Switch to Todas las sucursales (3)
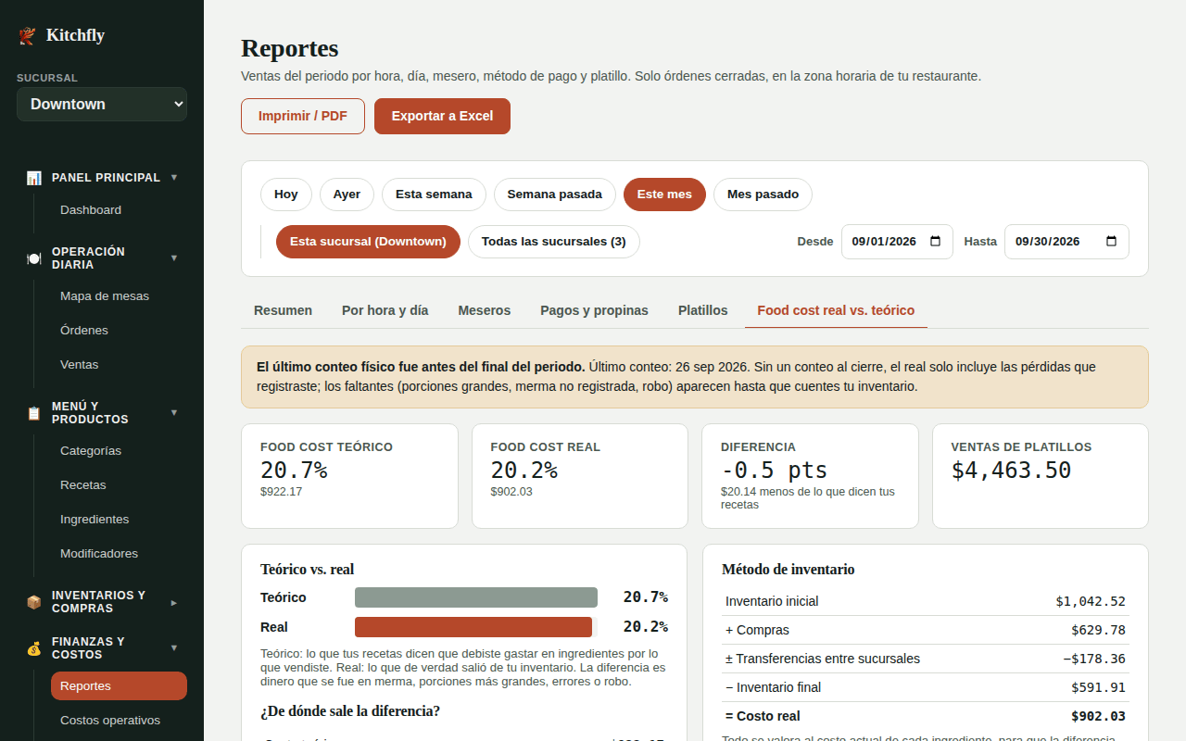This screenshot has height=741, width=1186. click(x=554, y=242)
